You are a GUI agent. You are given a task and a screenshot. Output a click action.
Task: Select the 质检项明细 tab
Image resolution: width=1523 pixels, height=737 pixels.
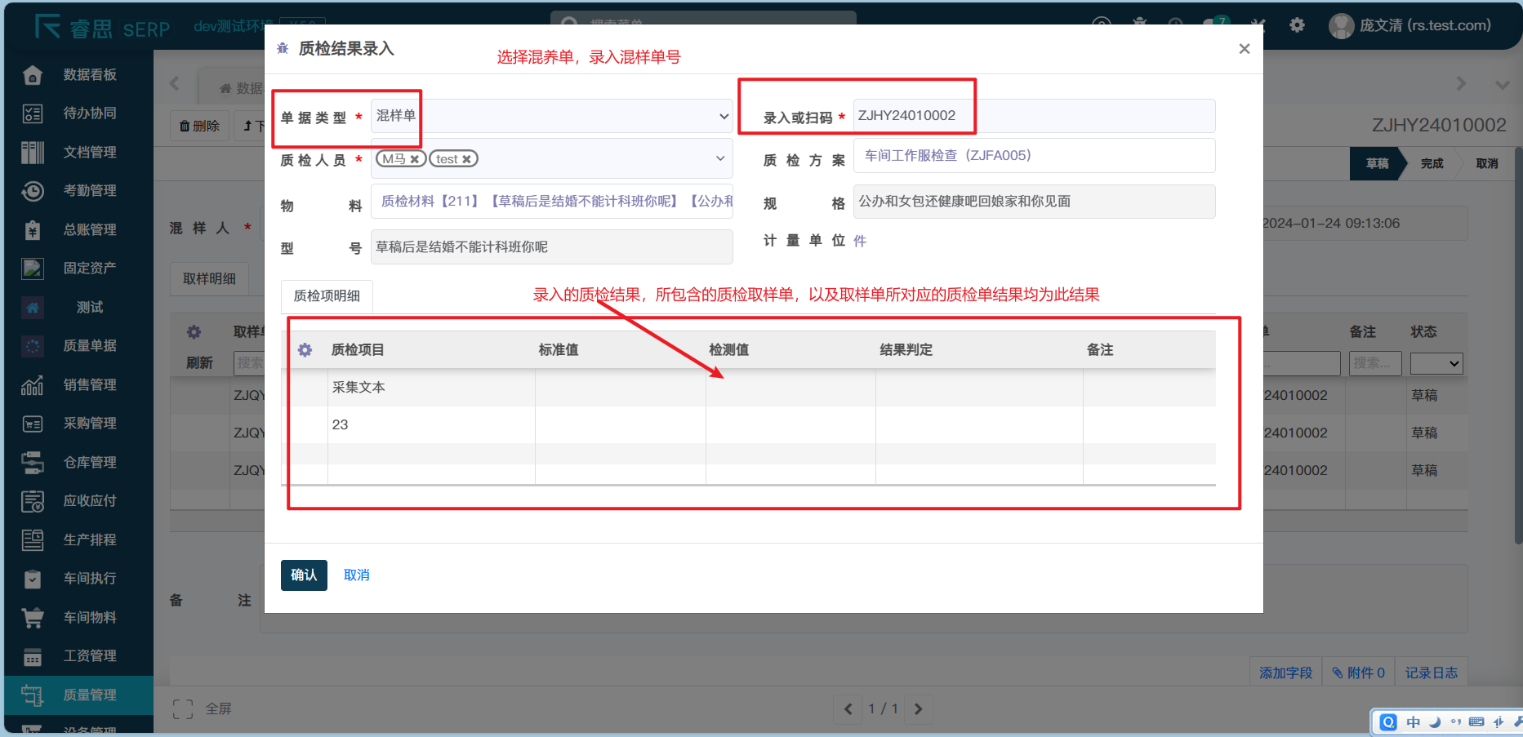[x=327, y=295]
